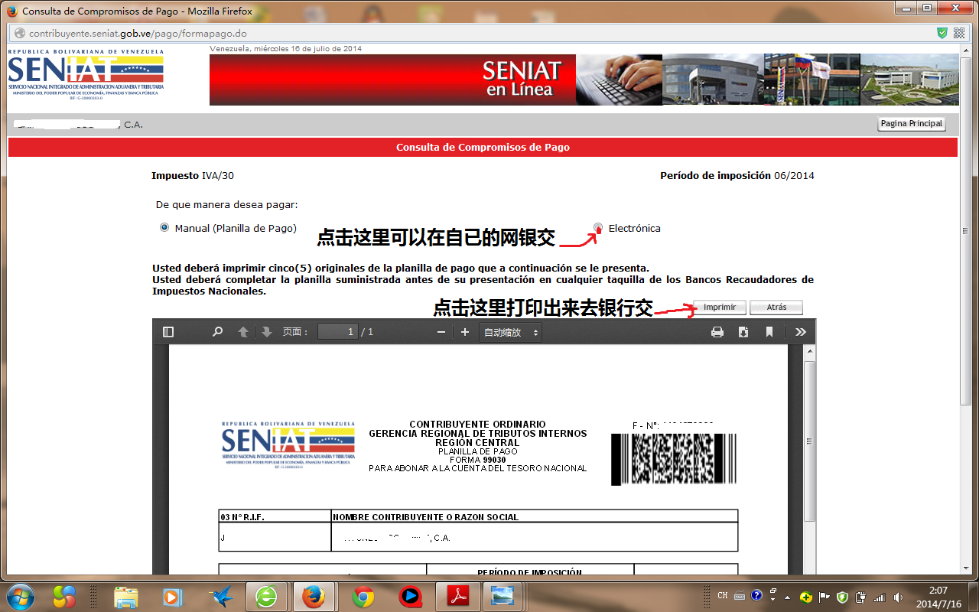This screenshot has height=612, width=979.
Task: Open Google Chrome from taskbar
Action: pos(363,597)
